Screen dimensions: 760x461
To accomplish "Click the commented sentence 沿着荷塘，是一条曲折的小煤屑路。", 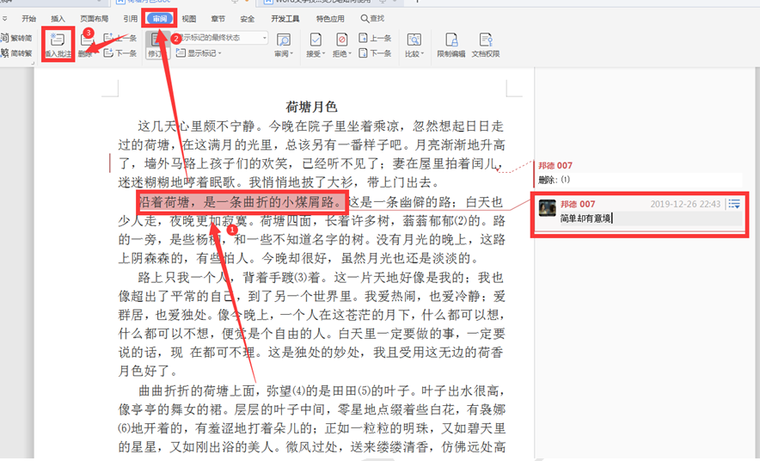I will tap(243, 201).
